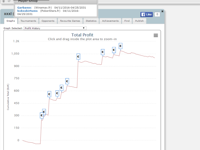Viewport: 200px width, 150px height.
Task: Close the player profile panel
Action: pyautogui.click(x=162, y=11)
